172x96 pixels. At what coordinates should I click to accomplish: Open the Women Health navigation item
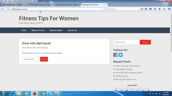click(x=56, y=30)
